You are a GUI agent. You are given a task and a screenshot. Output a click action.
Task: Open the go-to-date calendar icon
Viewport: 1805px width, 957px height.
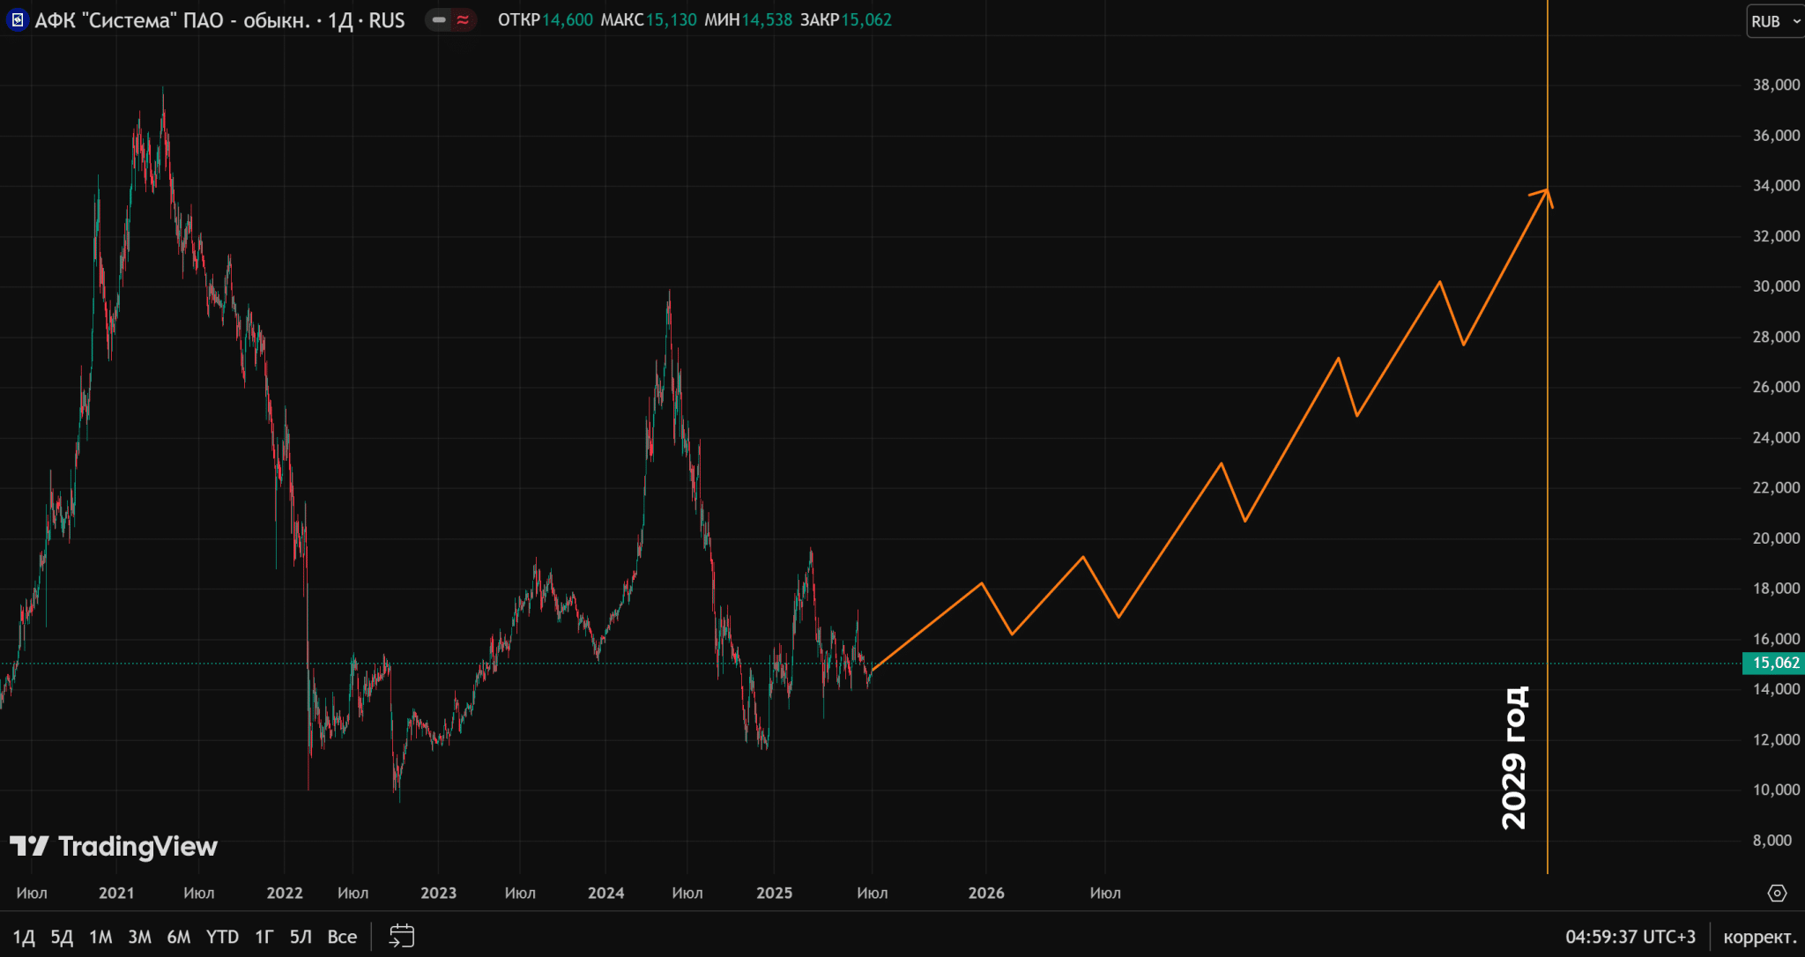(x=402, y=936)
